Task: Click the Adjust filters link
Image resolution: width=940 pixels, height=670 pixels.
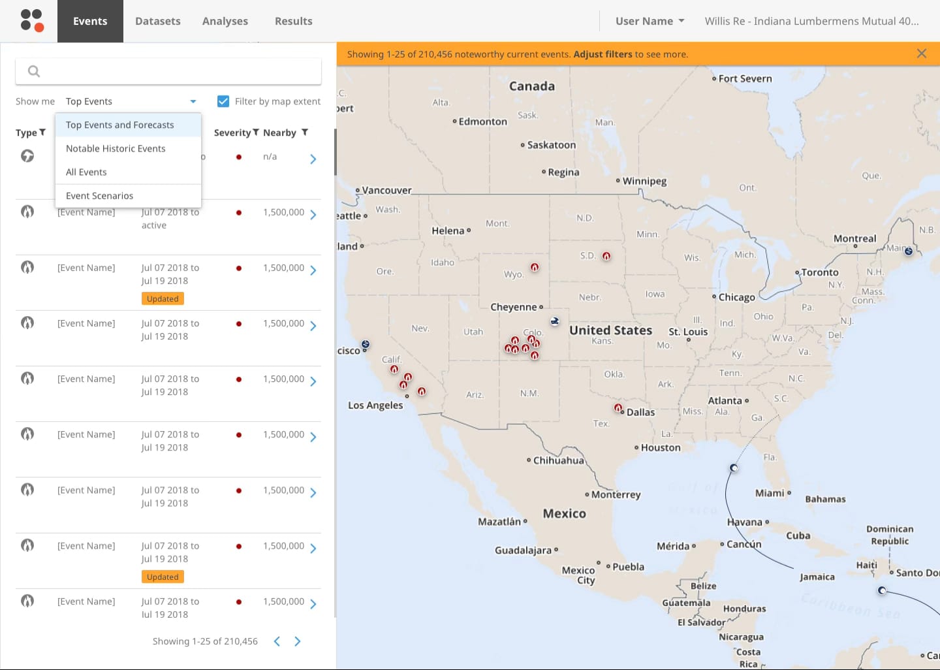Action: click(x=603, y=54)
